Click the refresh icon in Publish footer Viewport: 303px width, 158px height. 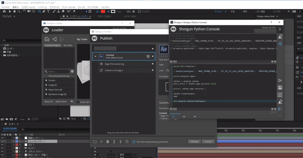pyautogui.click(x=101, y=142)
